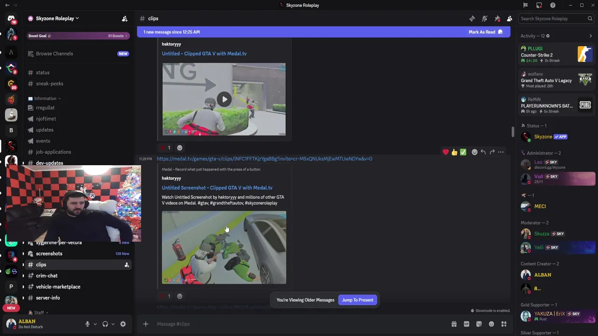The width and height of the screenshot is (598, 336).
Task: Open the Untitled Screenshot - Clipped GTA V link
Action: coord(217,188)
